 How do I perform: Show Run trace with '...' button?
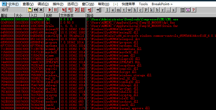click(x=168, y=10)
